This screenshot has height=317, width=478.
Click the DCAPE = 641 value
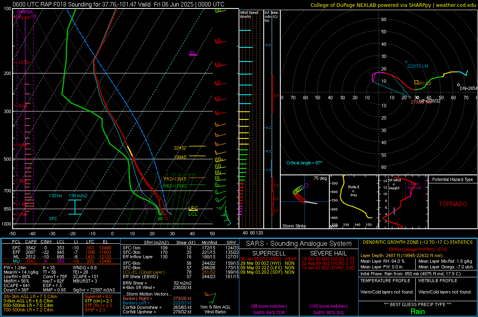coord(17,285)
